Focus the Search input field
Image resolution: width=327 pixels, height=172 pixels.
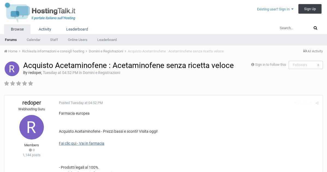(x=294, y=28)
